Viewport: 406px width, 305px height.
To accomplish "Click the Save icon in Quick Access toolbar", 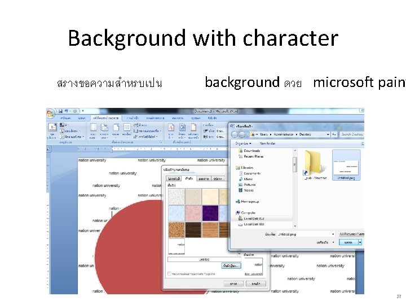I will click(60, 111).
